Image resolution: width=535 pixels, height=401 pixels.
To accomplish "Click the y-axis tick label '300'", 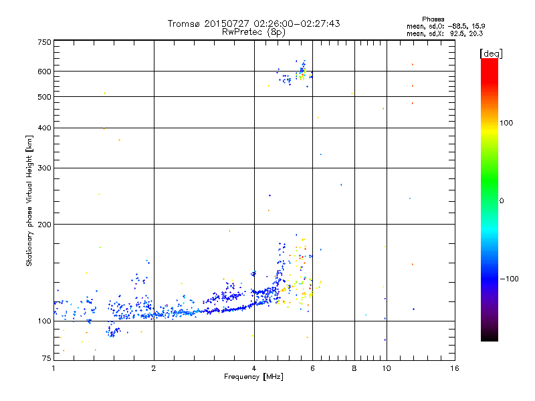I will (44, 168).
